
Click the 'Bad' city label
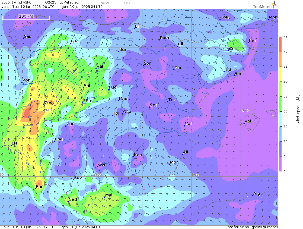(x=59, y=139)
